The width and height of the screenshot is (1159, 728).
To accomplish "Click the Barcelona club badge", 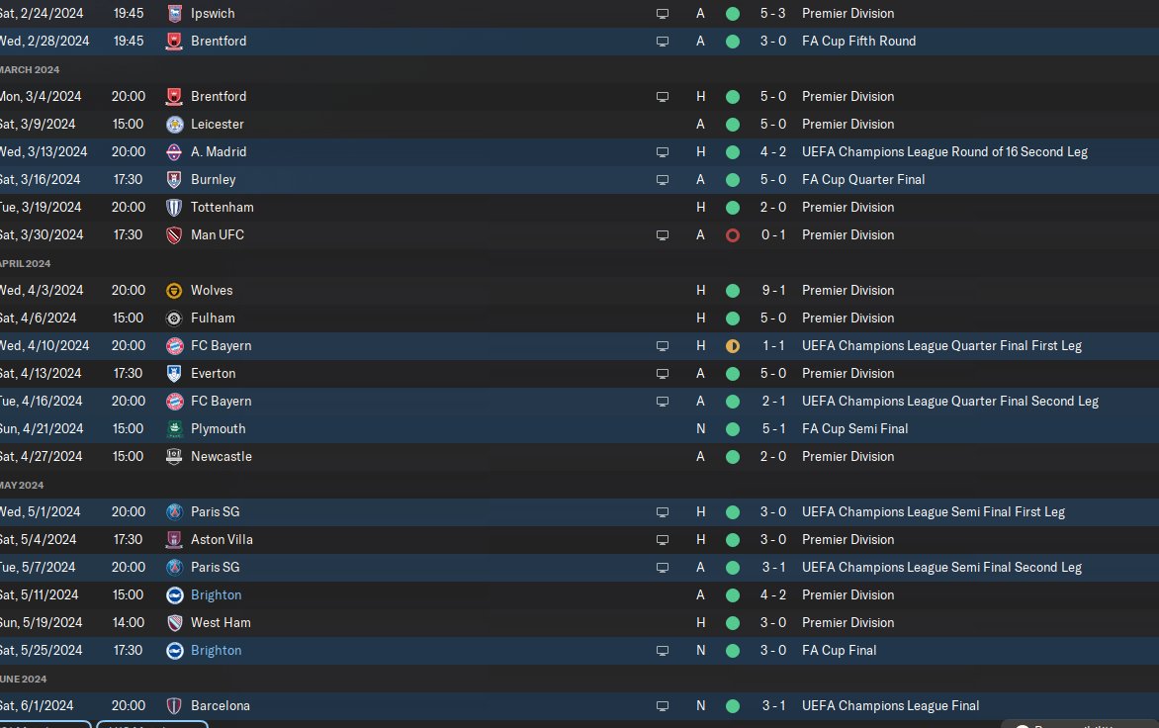I will pos(174,706).
